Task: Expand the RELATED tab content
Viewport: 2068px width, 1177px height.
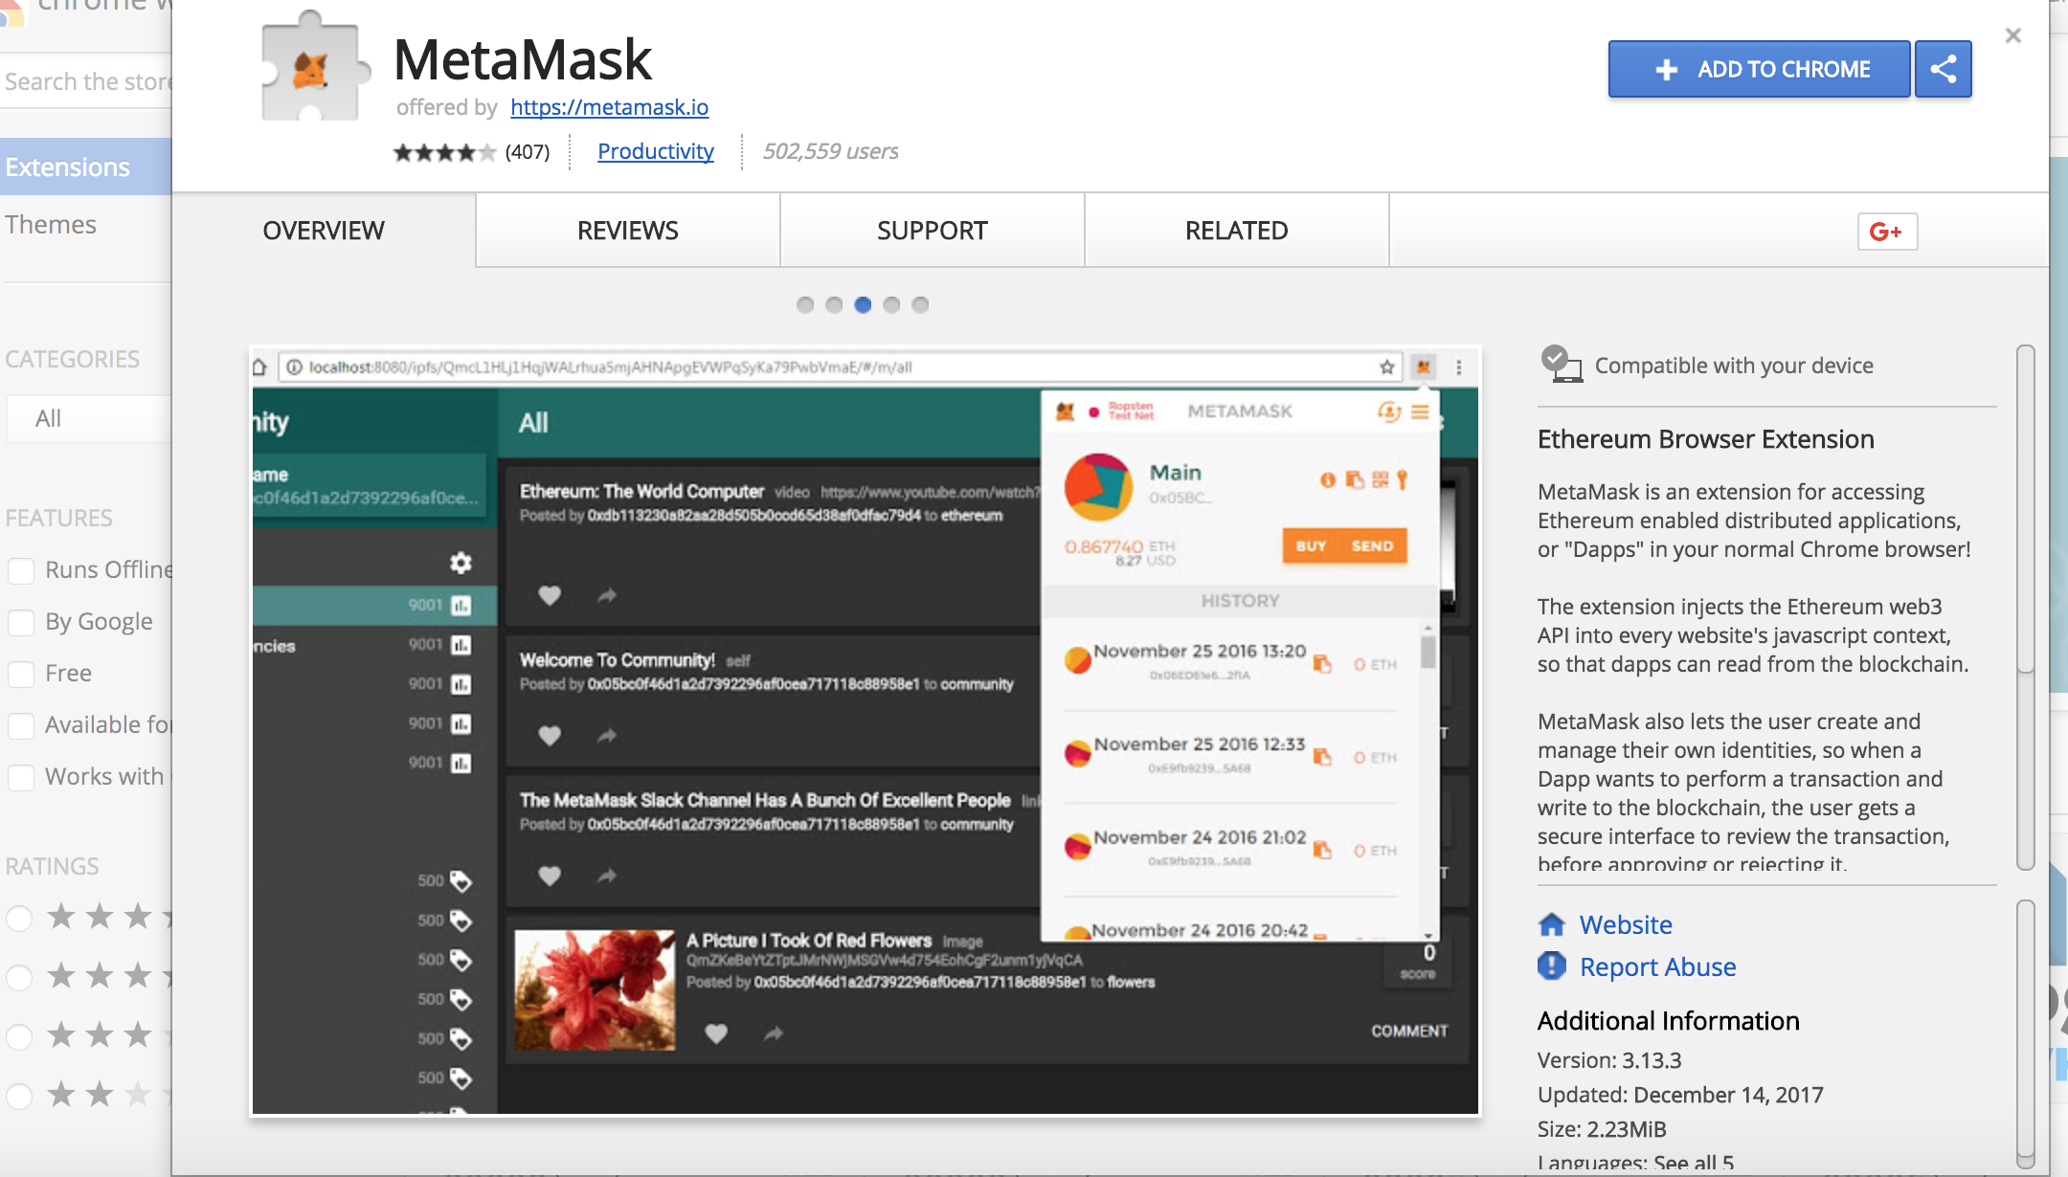Action: tap(1236, 229)
